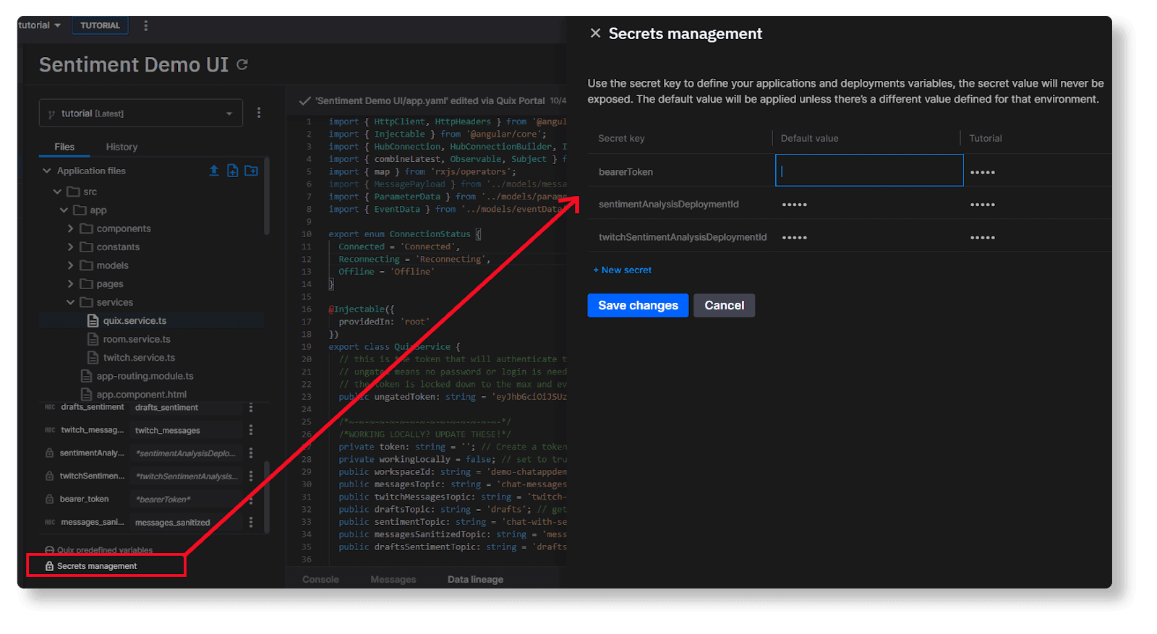Create new file in Application files
Viewport: 1157px width, 634px height.
tap(233, 171)
